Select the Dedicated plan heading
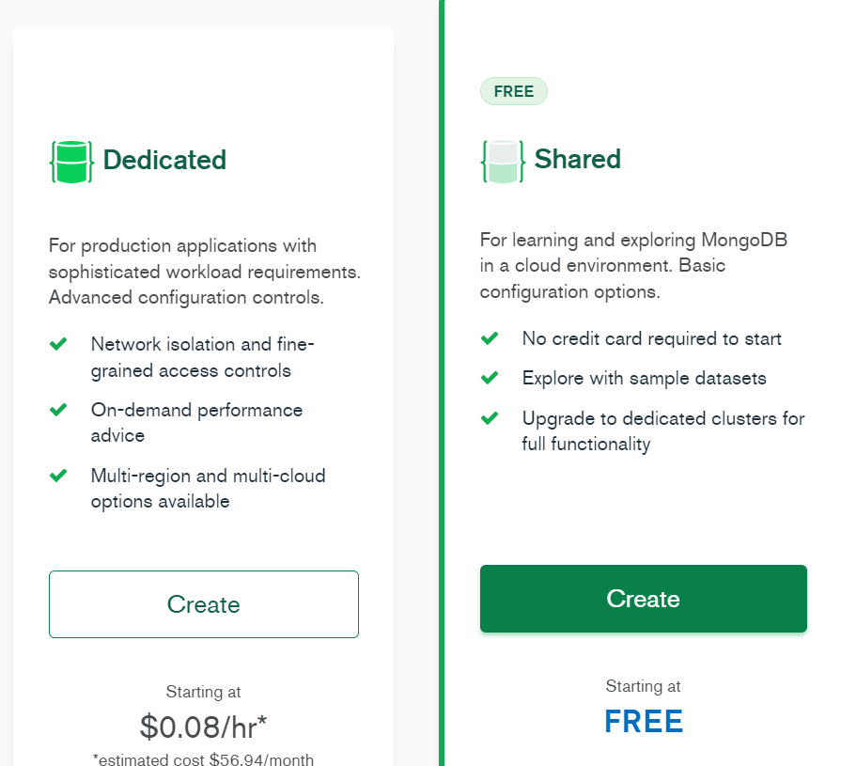Image resolution: width=841 pixels, height=766 pixels. click(164, 160)
